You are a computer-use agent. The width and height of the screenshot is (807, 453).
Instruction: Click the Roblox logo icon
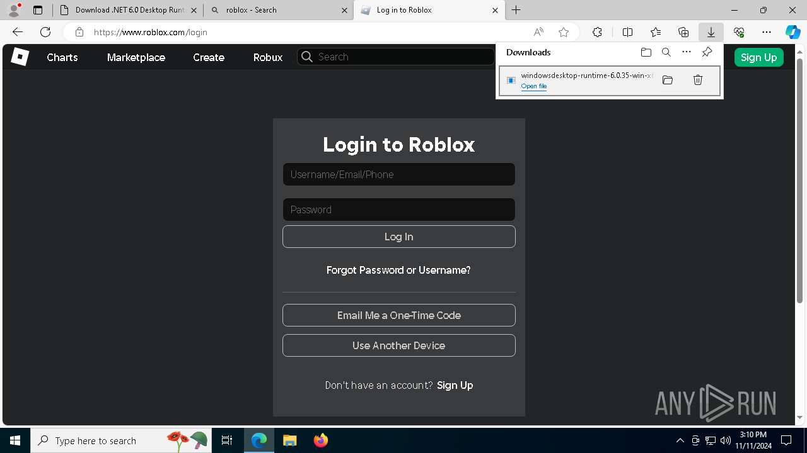point(20,57)
